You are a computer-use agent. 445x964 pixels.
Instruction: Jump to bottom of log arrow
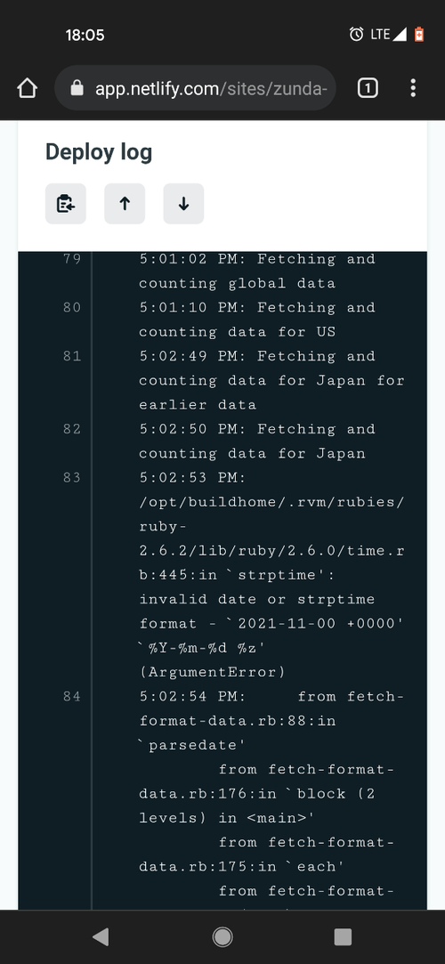[183, 204]
